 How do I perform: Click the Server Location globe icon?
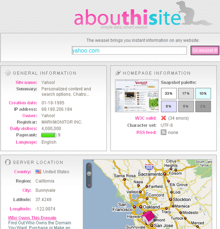tap(8, 162)
